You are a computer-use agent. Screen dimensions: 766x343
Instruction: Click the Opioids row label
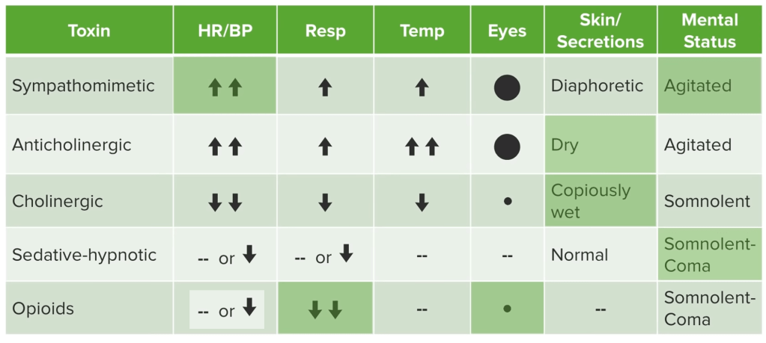coord(43,309)
